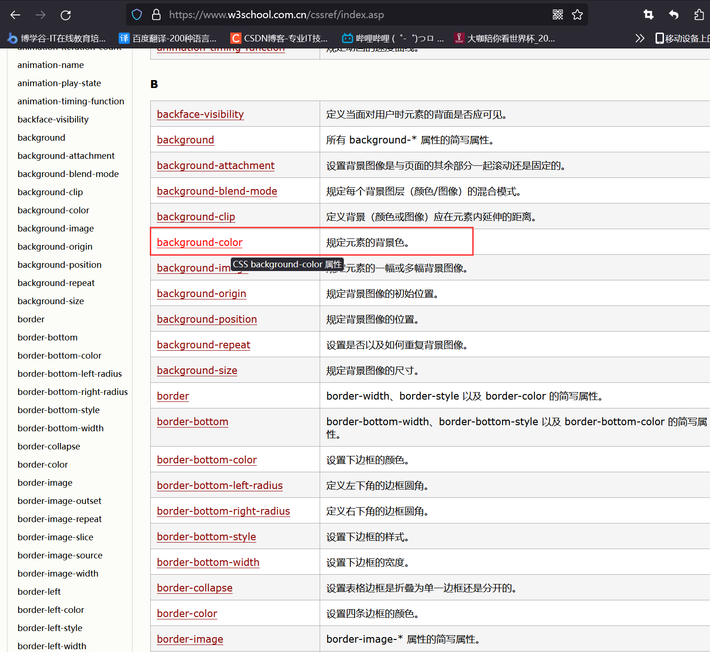Select border-bottom-right-radius in the sidebar
This screenshot has width=710, height=652.
click(x=73, y=392)
